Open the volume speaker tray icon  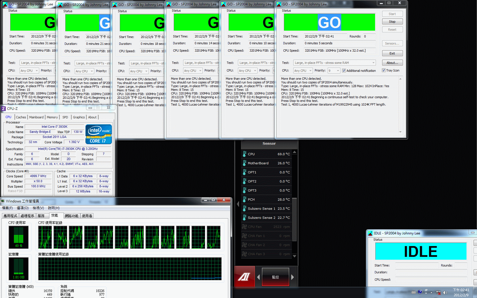445,293
